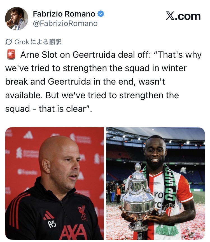Viewport: 210px width, 242px height.
Task: Click the closing phrase "that is clear"
Action: pyautogui.click(x=62, y=109)
